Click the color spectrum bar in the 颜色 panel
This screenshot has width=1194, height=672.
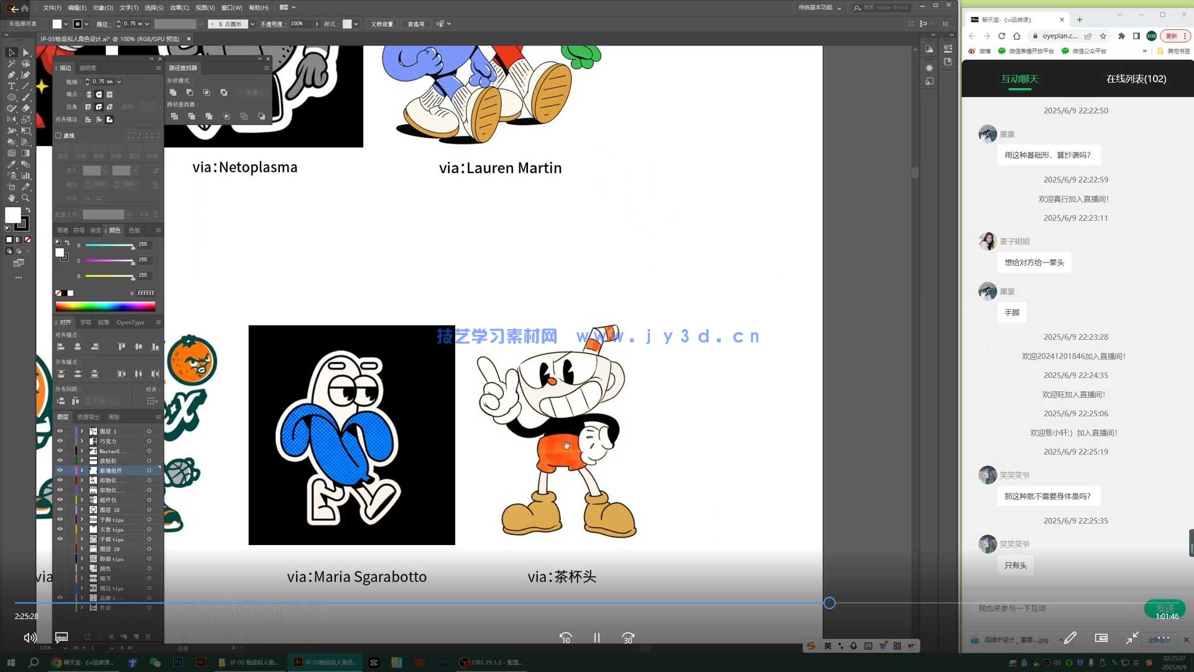(106, 306)
